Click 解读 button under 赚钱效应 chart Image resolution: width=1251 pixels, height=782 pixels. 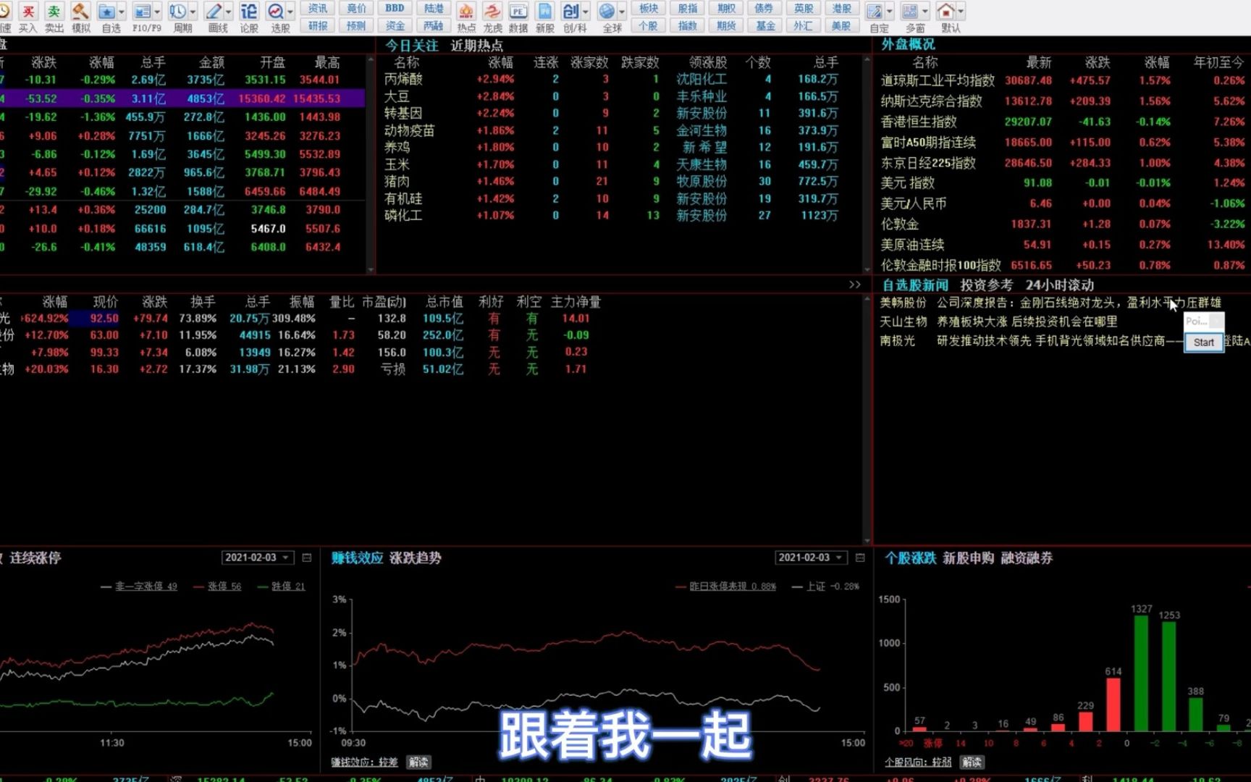click(x=418, y=762)
